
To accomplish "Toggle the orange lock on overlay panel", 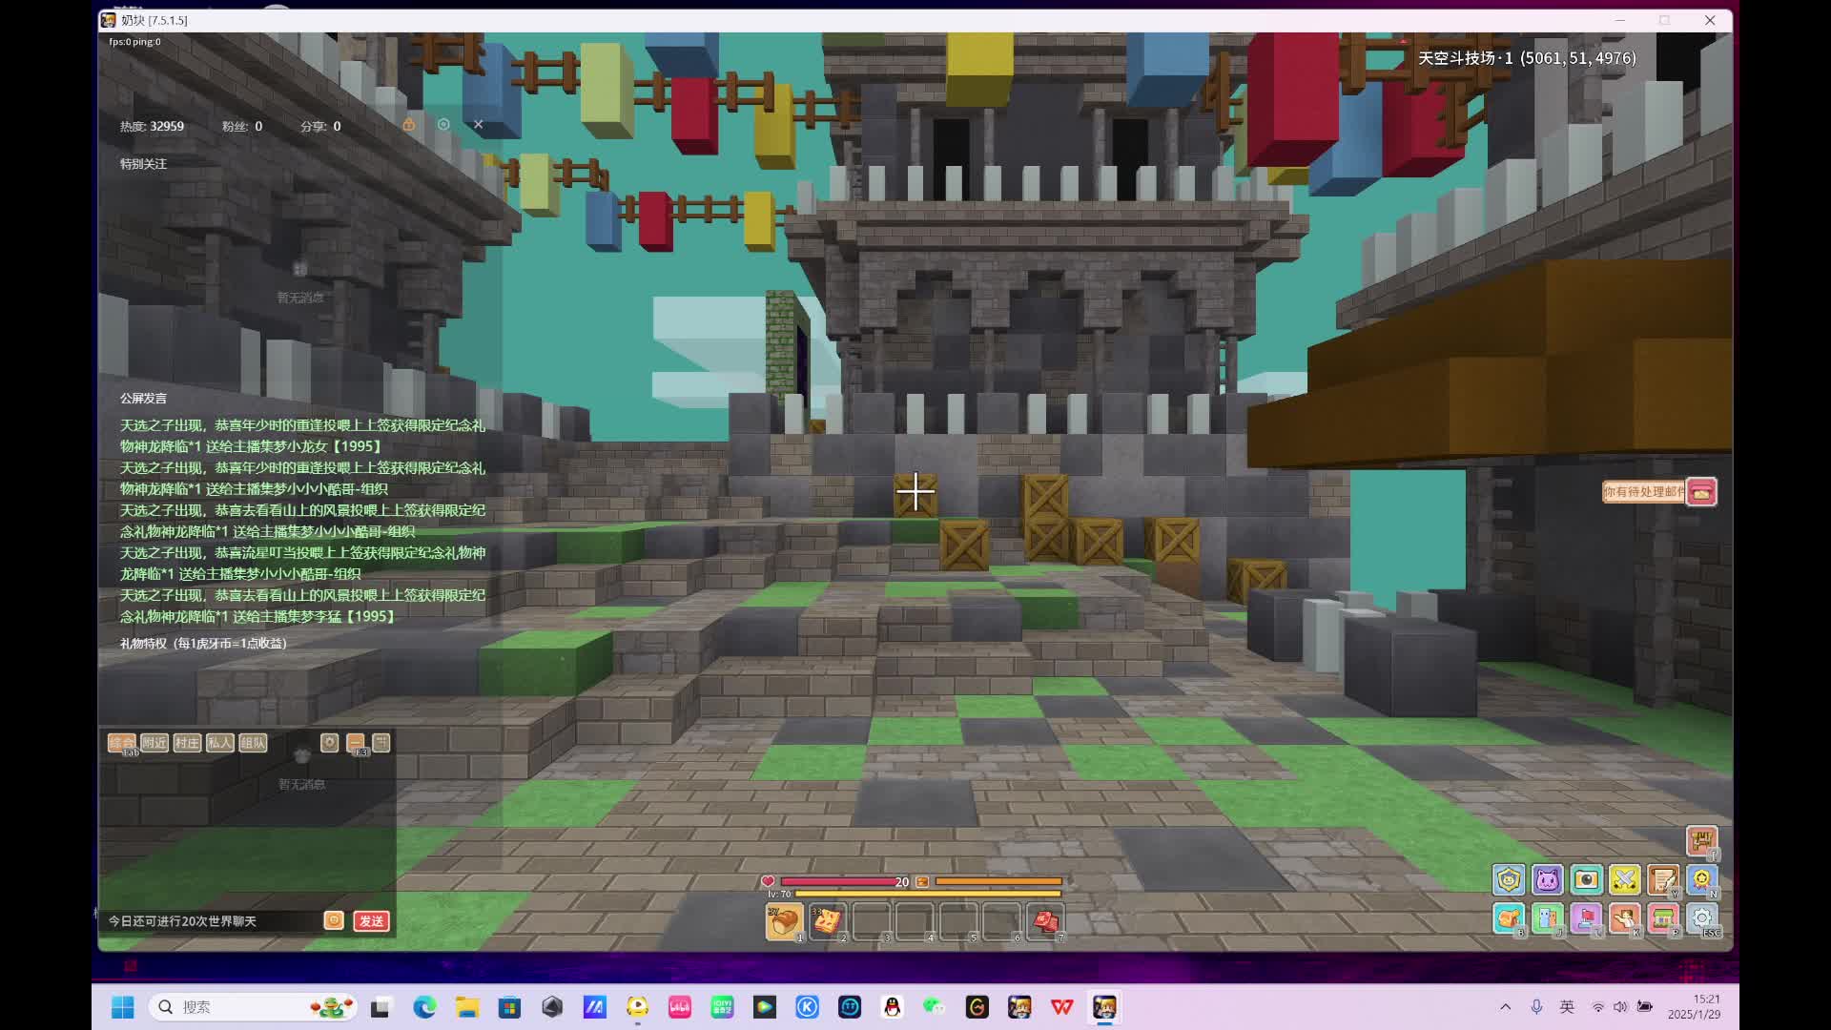I will pos(408,125).
